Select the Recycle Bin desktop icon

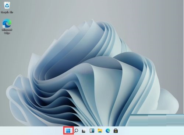7,7
